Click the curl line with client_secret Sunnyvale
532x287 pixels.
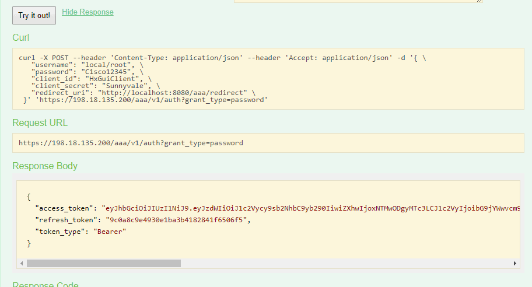coord(95,86)
